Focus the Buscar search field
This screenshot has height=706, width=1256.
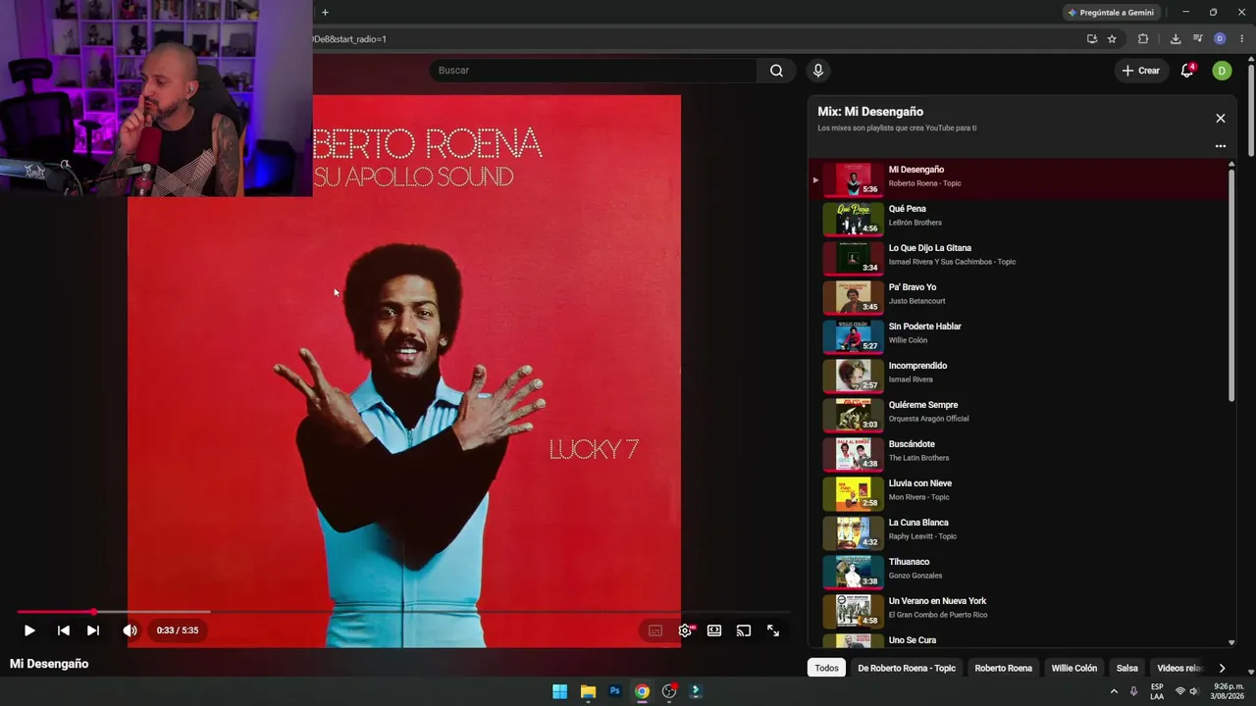coord(593,71)
